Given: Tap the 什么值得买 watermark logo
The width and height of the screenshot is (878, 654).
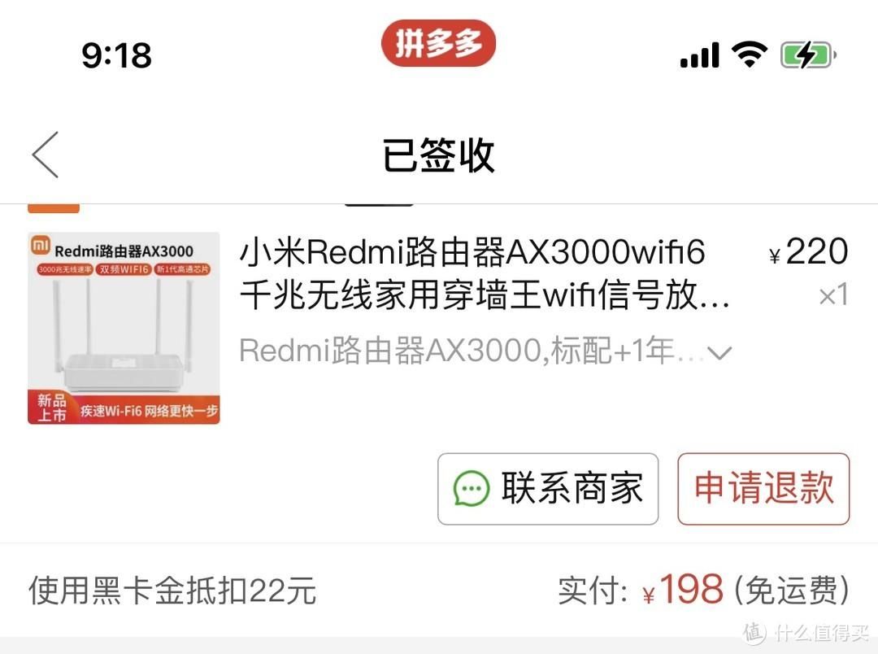Looking at the screenshot, I should pyautogui.click(x=806, y=634).
